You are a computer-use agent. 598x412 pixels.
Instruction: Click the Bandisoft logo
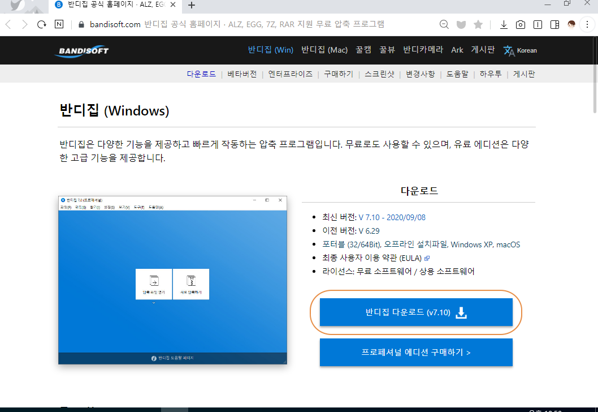81,51
